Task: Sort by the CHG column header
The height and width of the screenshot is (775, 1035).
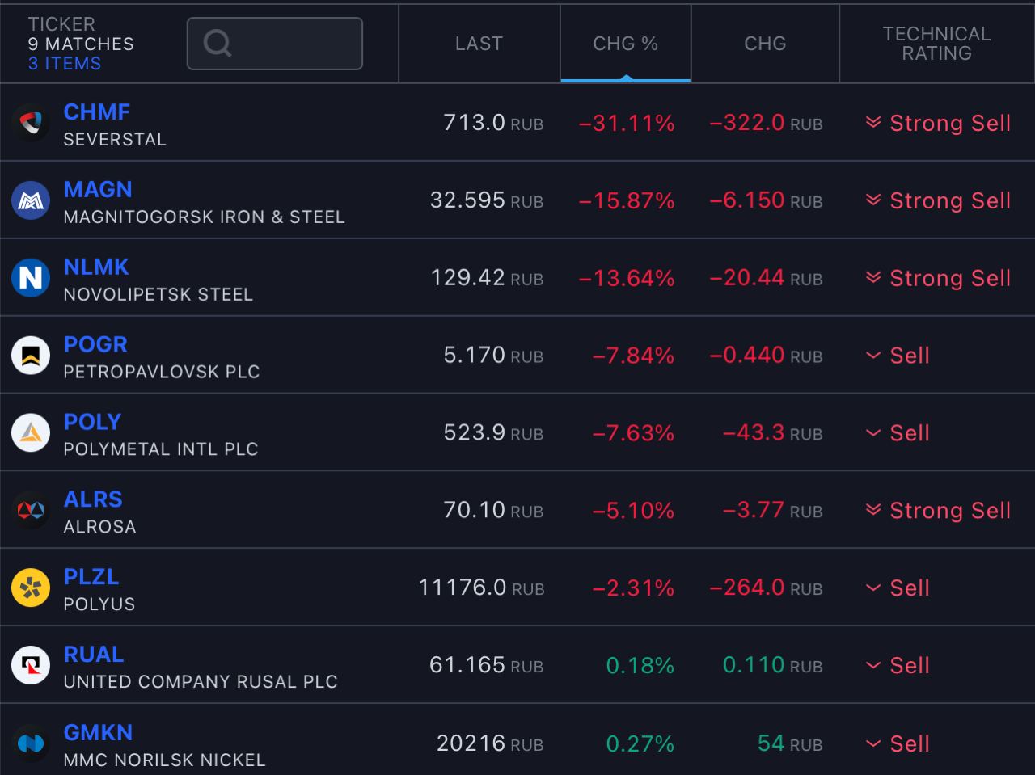Action: point(765,44)
